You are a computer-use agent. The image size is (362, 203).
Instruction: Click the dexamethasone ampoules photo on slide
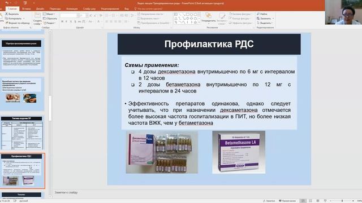point(162,152)
